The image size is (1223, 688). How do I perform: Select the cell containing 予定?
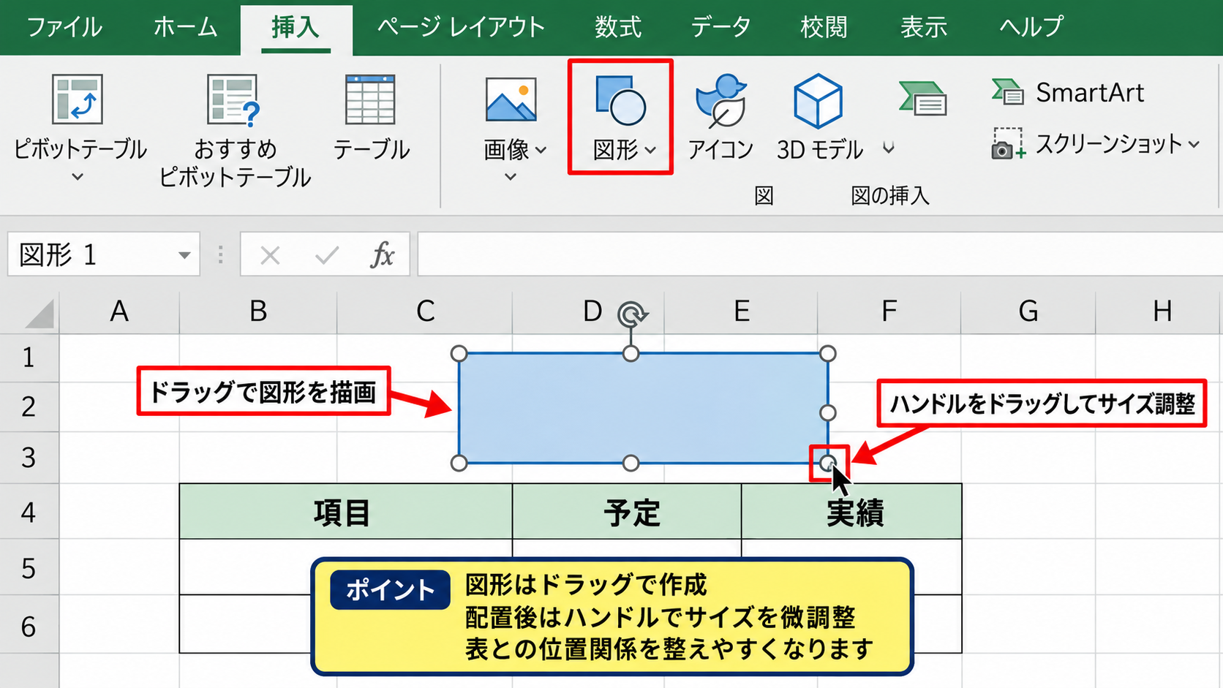point(627,512)
